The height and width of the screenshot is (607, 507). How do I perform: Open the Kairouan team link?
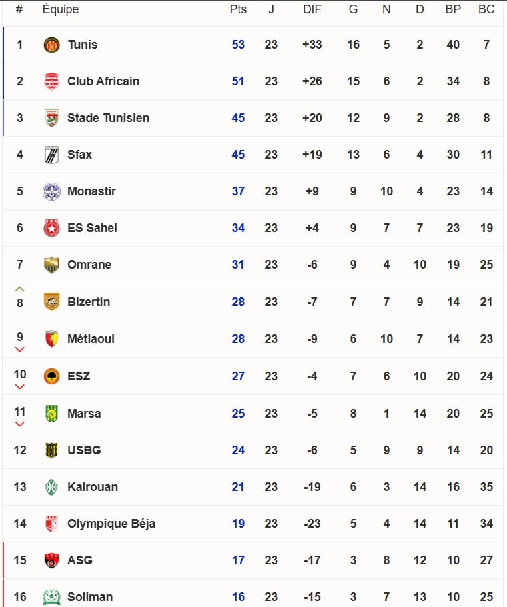click(x=93, y=487)
